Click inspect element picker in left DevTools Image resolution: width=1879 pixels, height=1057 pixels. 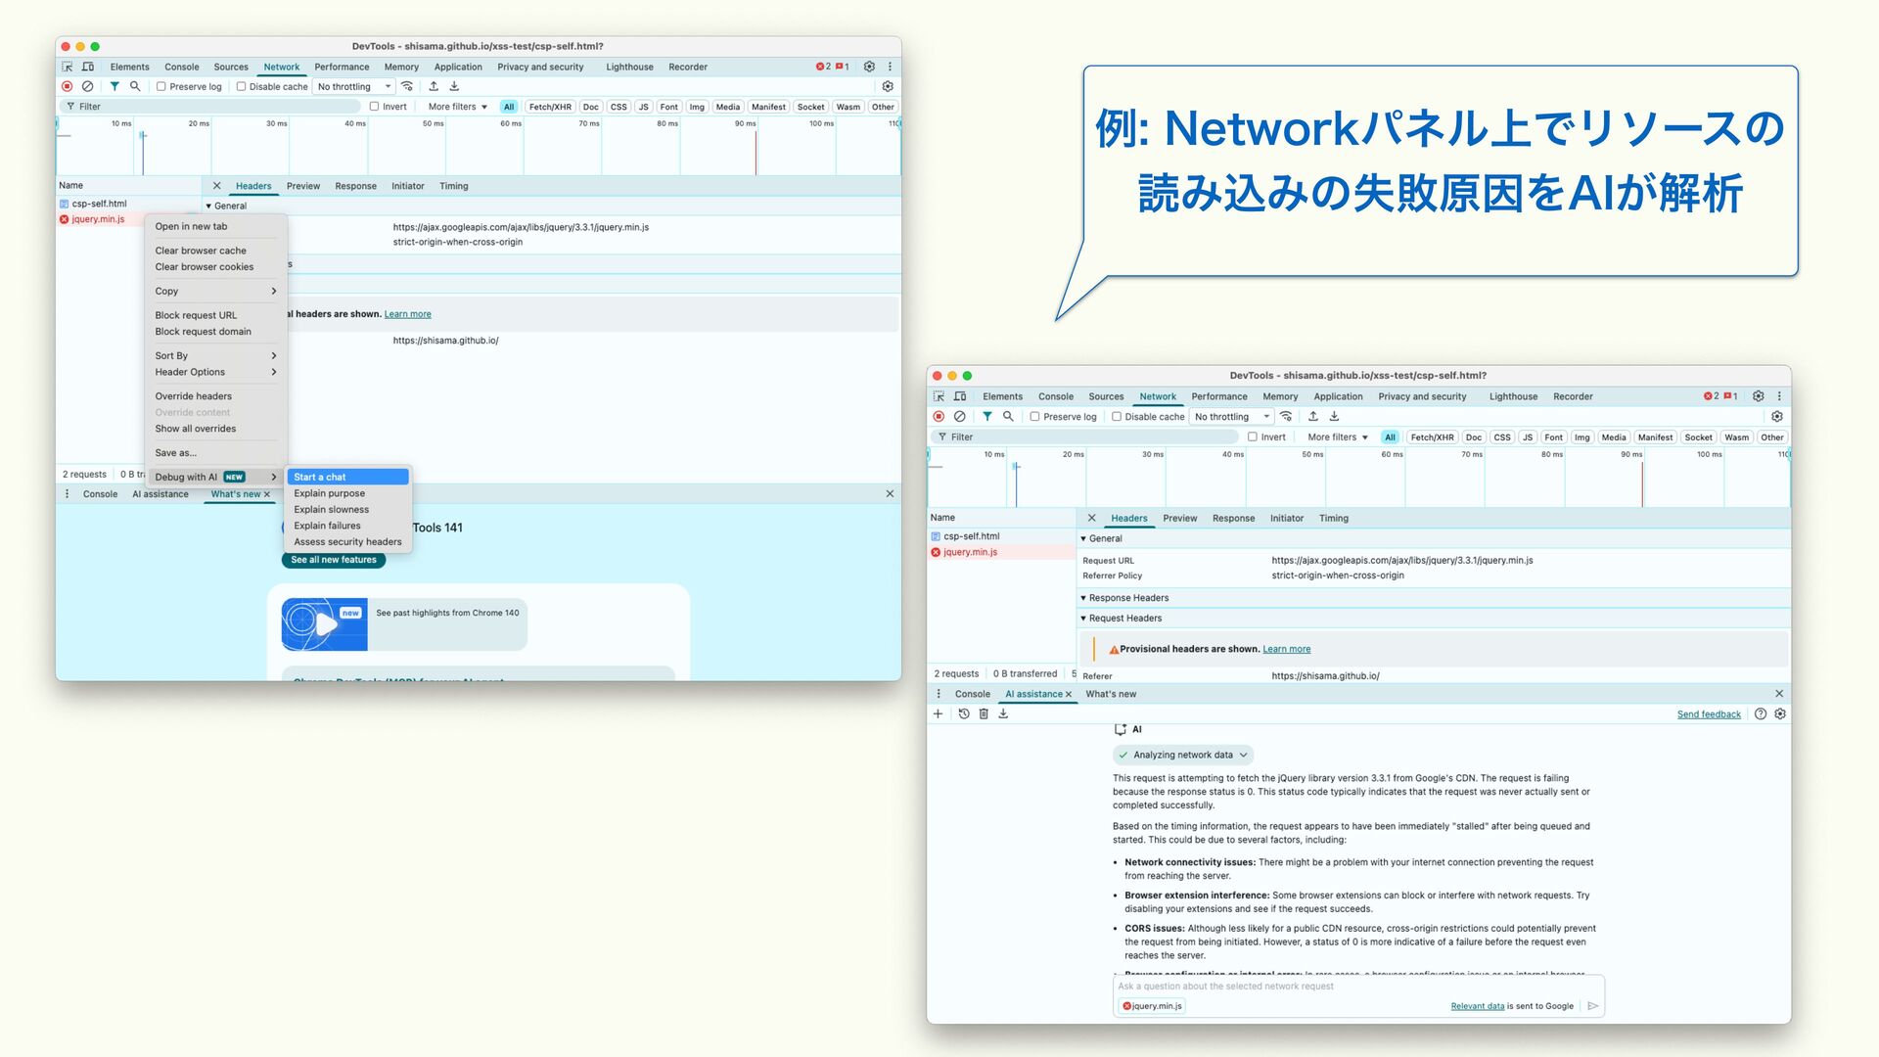[x=68, y=68]
